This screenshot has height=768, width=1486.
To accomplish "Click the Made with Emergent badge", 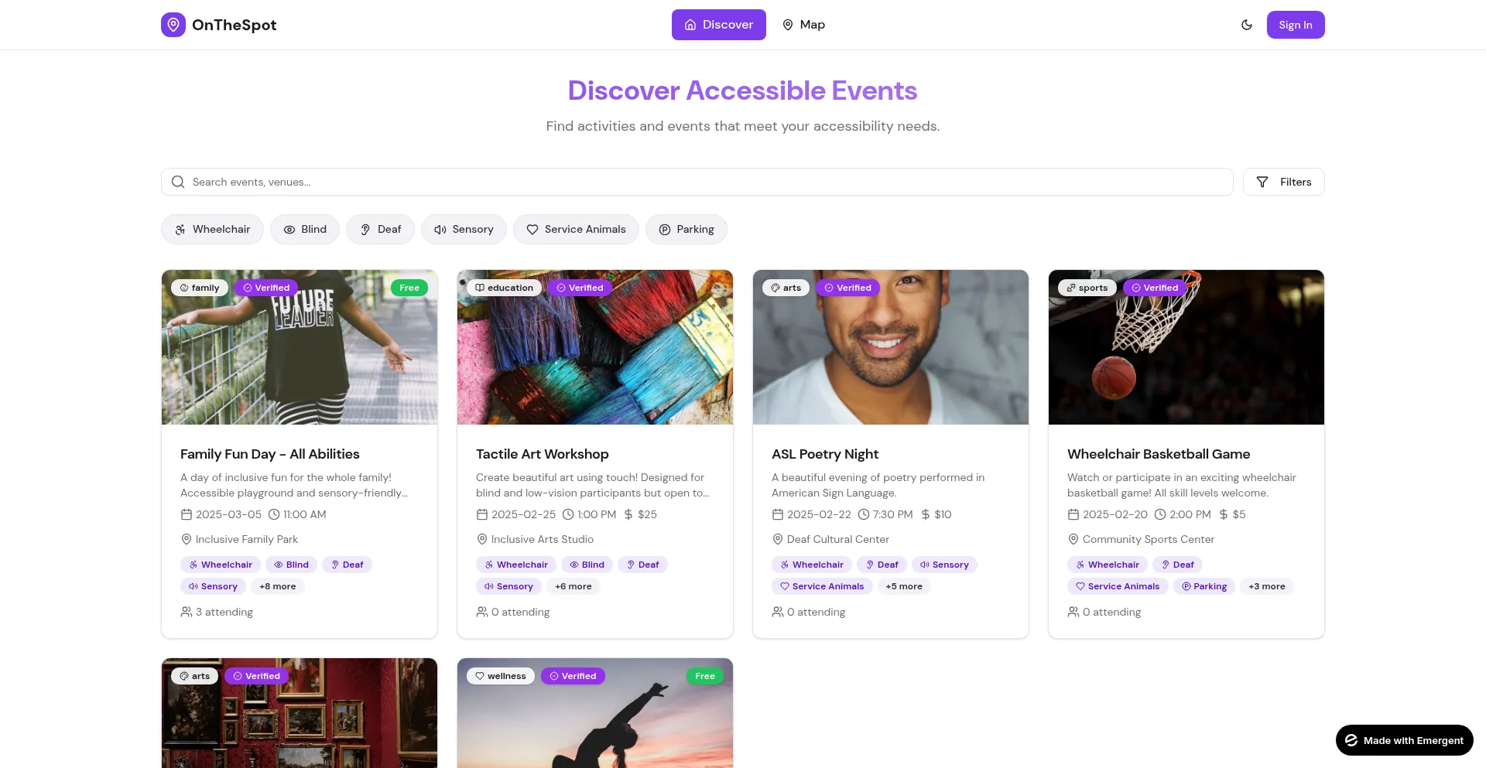I will [x=1405, y=740].
